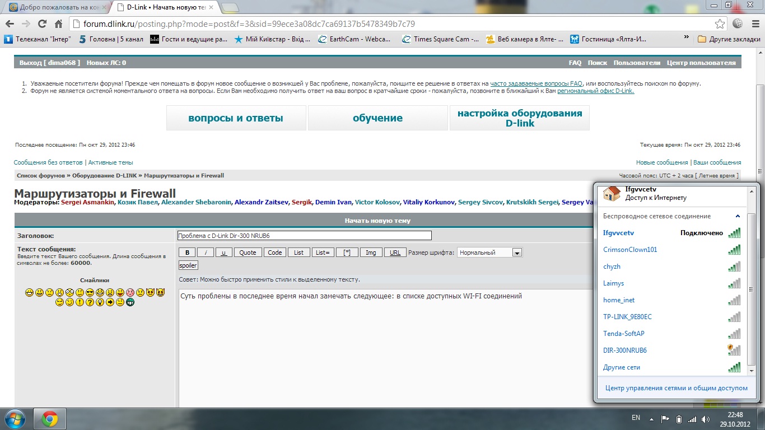765x430 pixels.
Task: Select the shielded DIR-300NRUB6 signal icon
Action: [734, 350]
